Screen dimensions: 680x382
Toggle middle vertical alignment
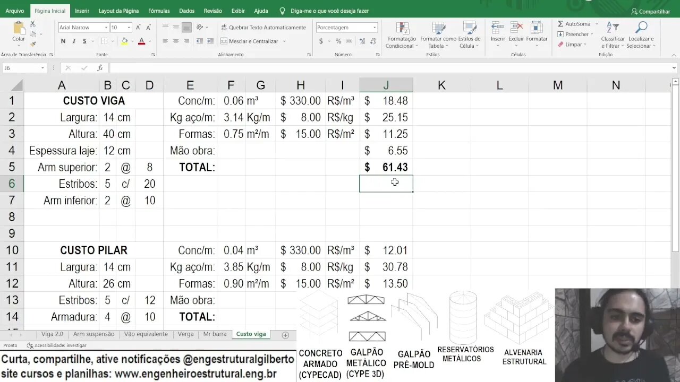pyautogui.click(x=176, y=27)
